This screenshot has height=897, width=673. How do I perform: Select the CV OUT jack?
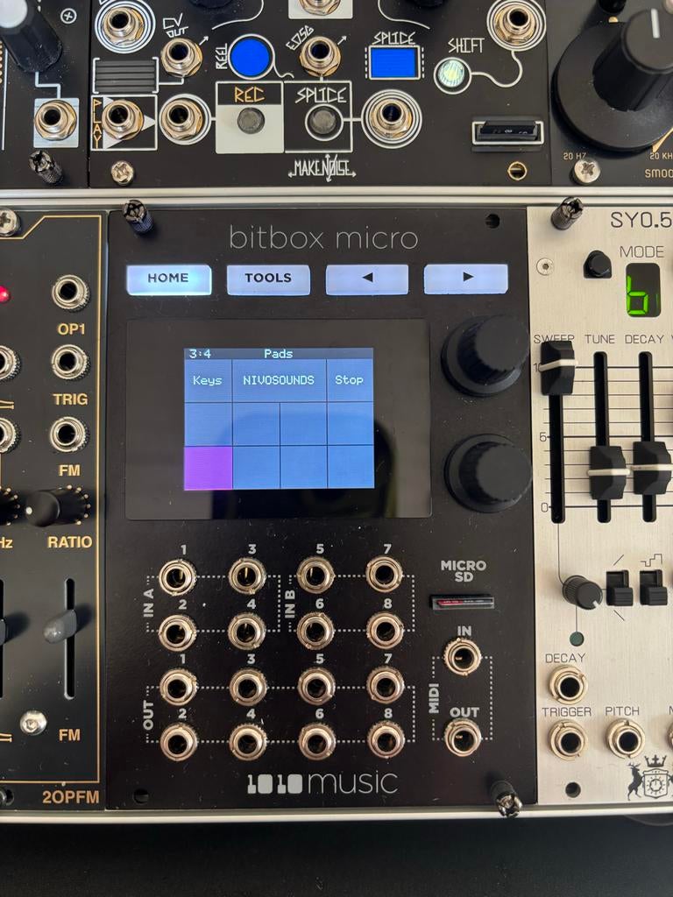click(181, 57)
